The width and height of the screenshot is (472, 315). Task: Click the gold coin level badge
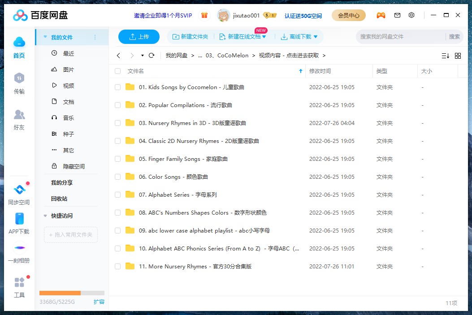click(270, 15)
